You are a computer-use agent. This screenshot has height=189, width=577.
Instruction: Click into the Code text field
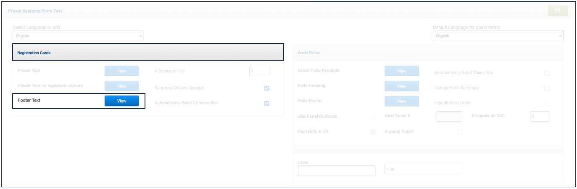[x=336, y=171]
